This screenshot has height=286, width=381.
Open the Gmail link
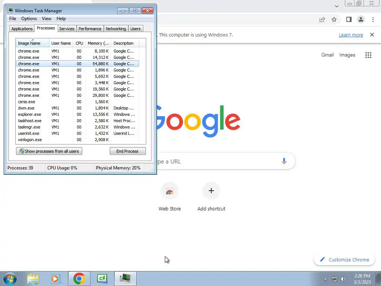[x=327, y=55]
